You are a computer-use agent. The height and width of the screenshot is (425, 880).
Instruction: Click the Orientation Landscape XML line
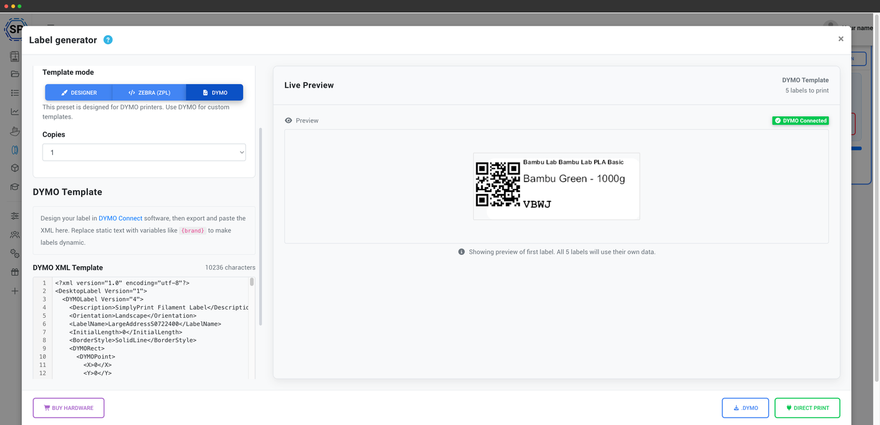click(133, 316)
